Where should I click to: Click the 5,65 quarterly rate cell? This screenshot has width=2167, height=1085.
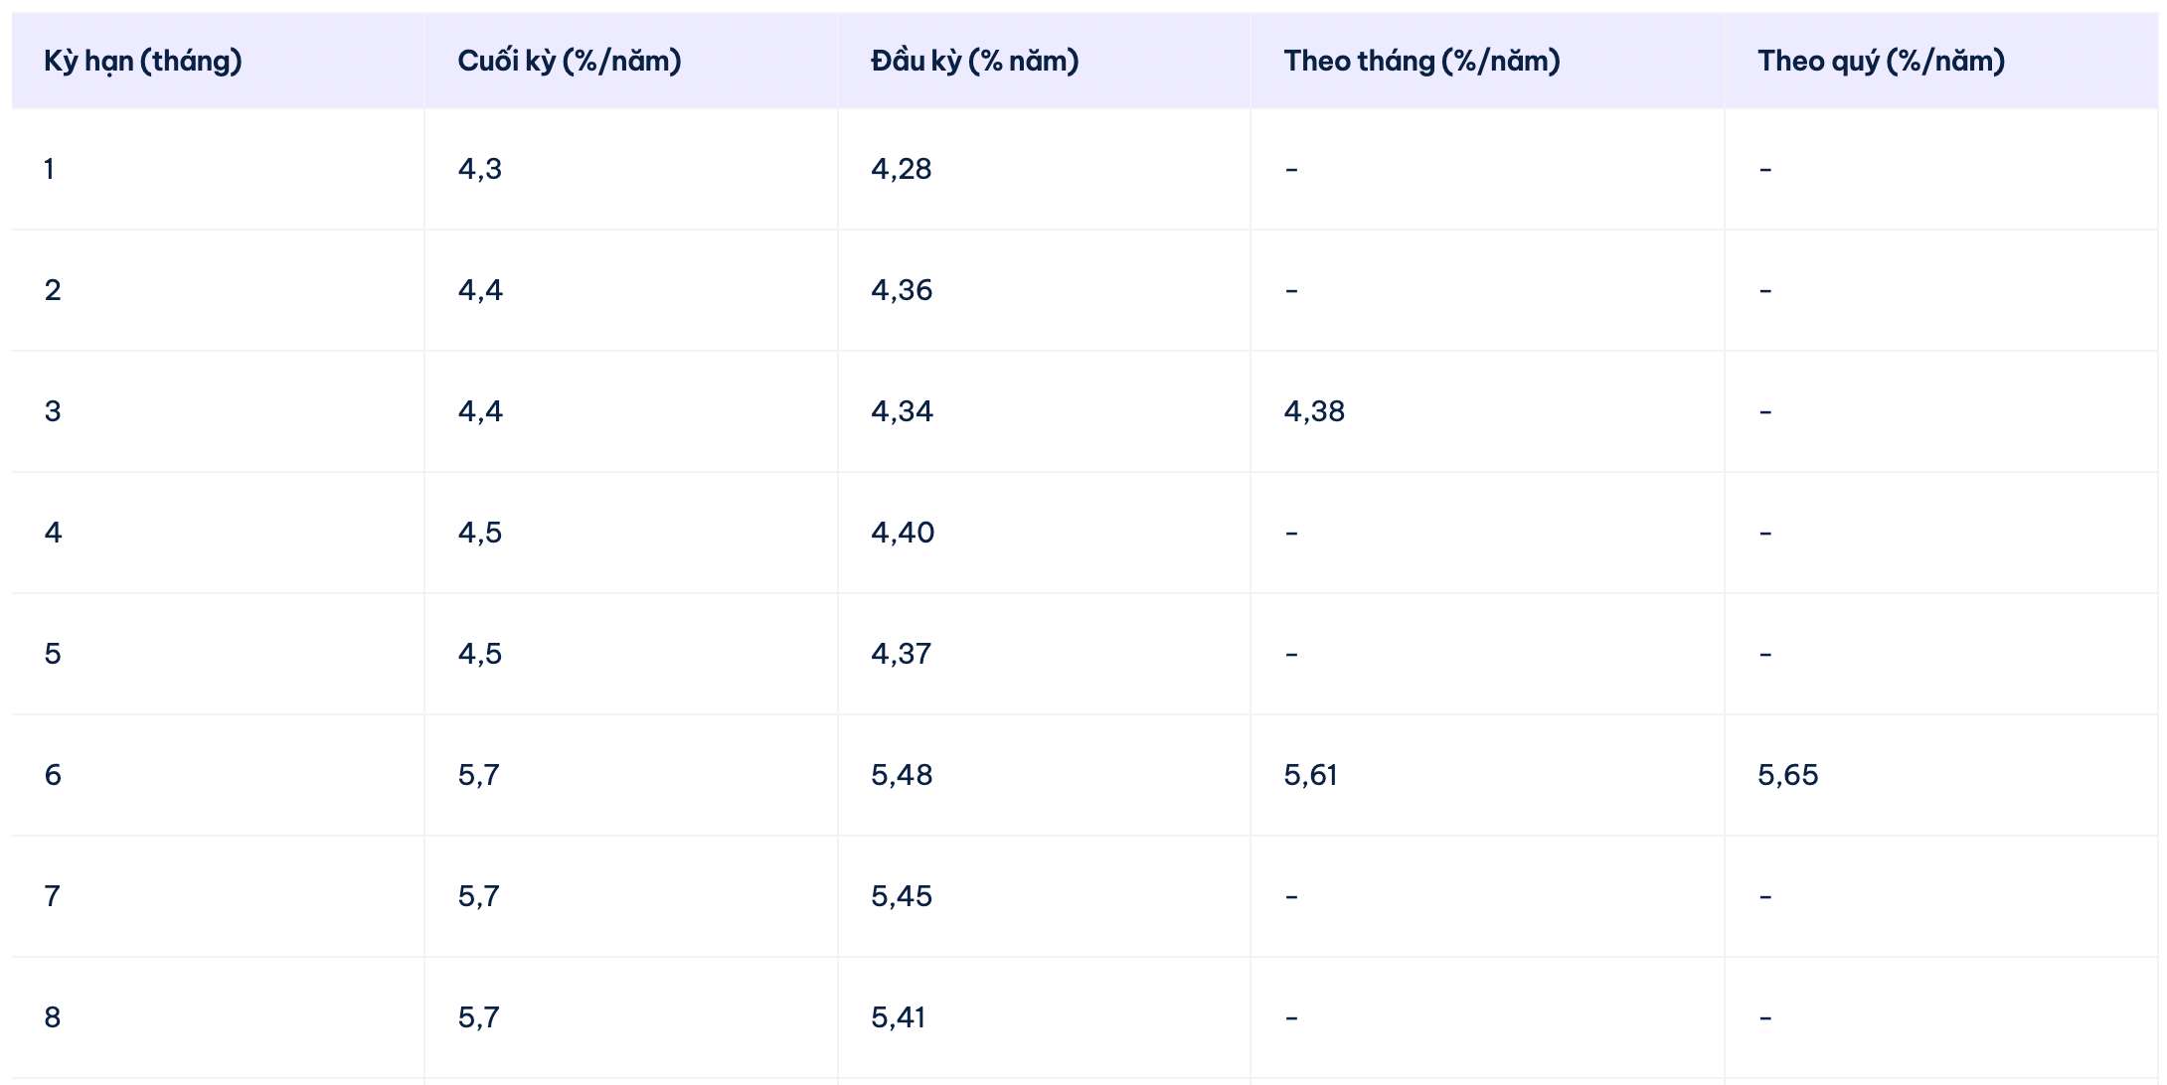click(x=1787, y=775)
